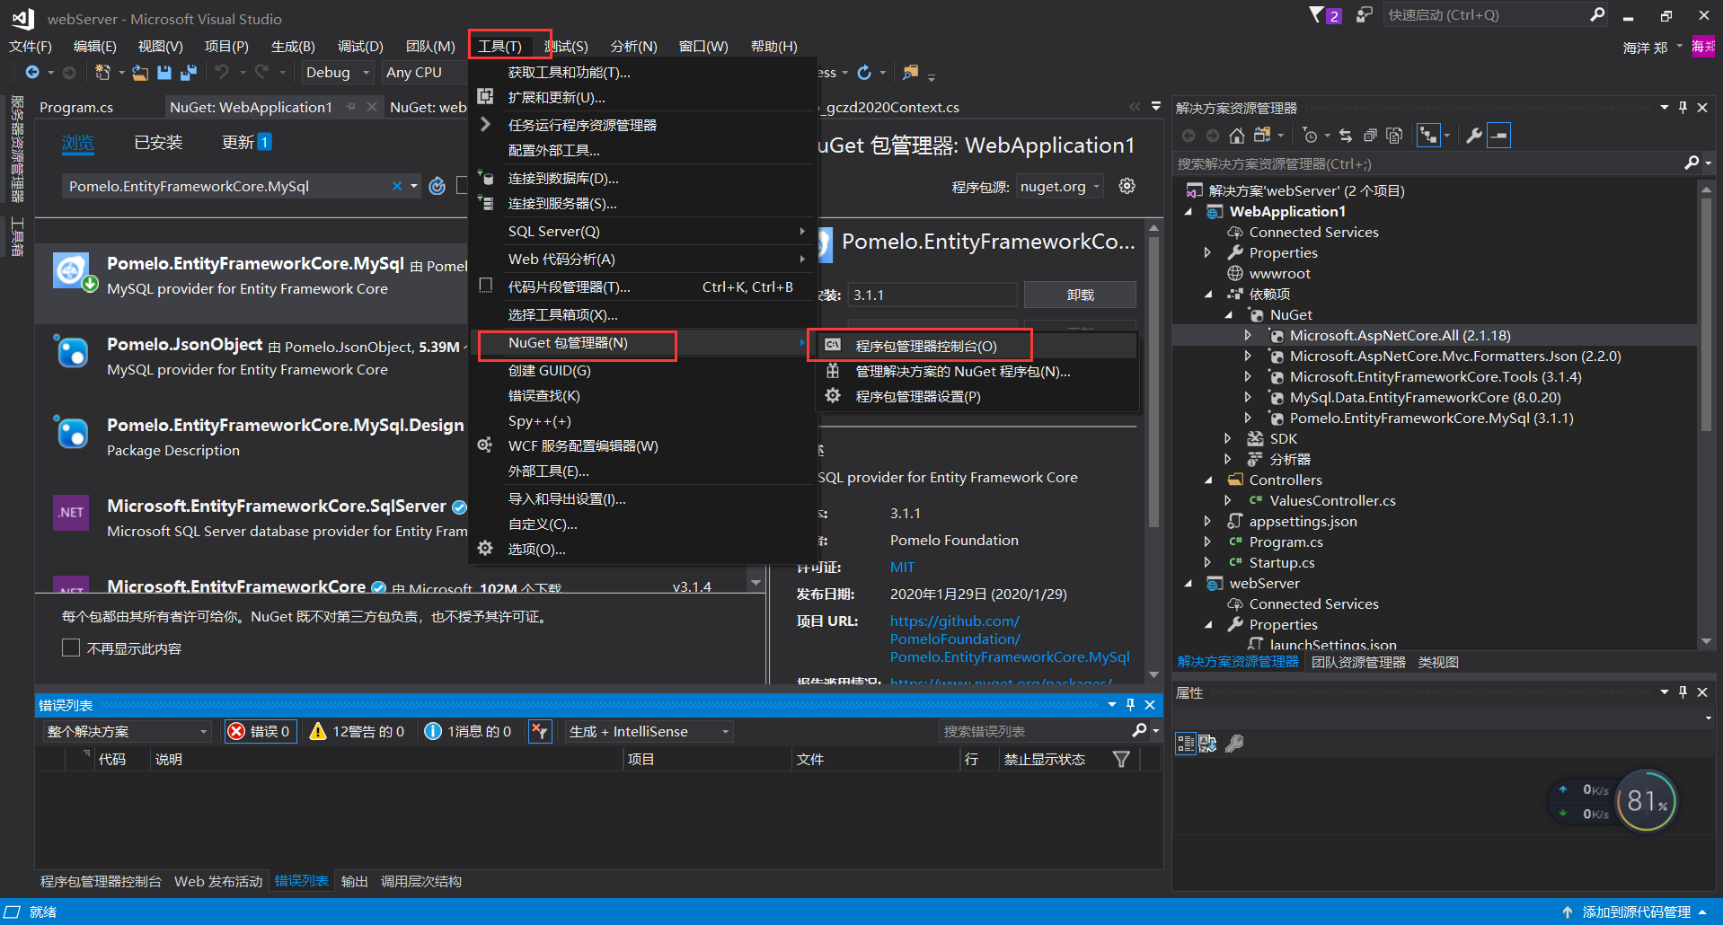Open the Debug configuration dropdown
The height and width of the screenshot is (925, 1723).
click(x=338, y=72)
